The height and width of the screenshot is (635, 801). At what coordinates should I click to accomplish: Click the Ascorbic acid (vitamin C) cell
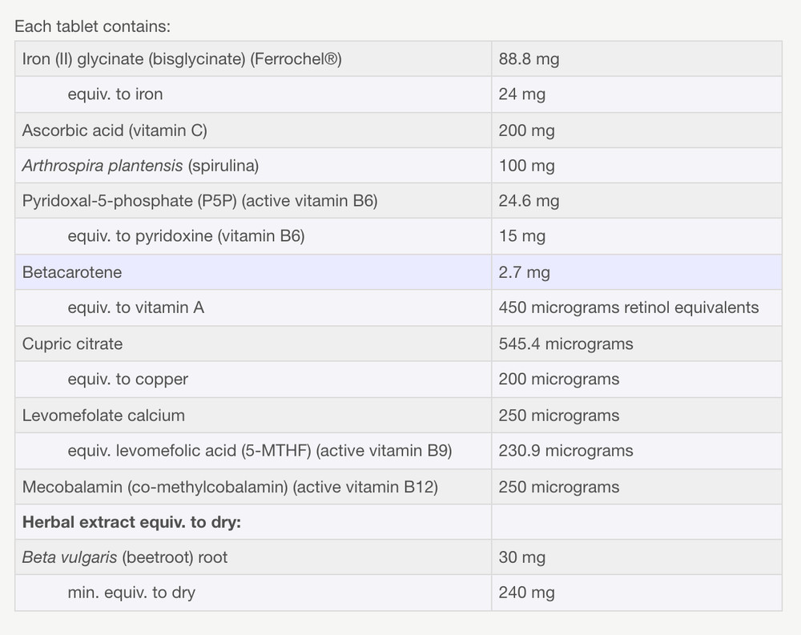click(115, 131)
